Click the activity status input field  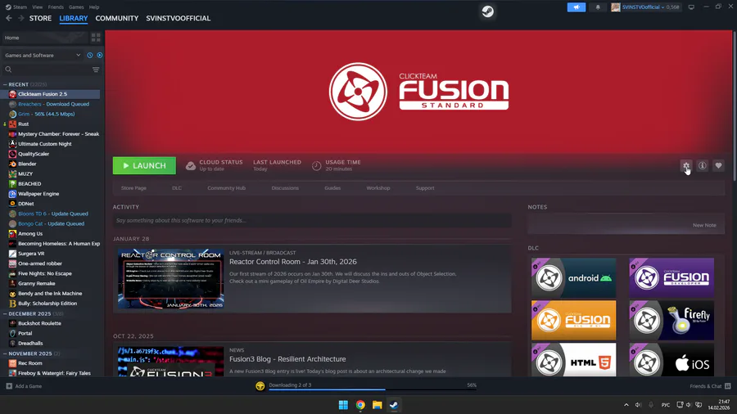point(312,220)
